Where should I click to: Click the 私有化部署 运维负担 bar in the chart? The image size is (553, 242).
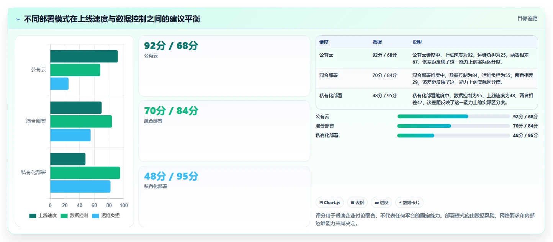point(80,186)
